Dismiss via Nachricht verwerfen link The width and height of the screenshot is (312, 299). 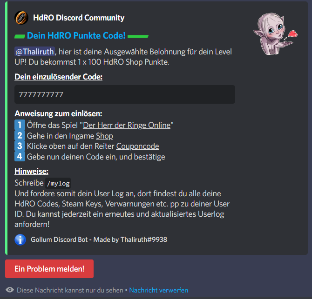(x=159, y=290)
